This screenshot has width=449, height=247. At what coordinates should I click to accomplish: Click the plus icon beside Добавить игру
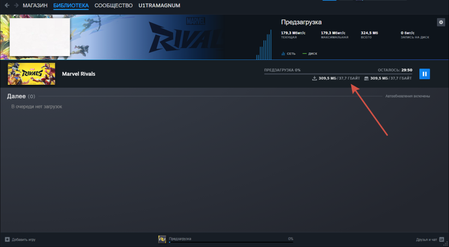(x=7, y=240)
